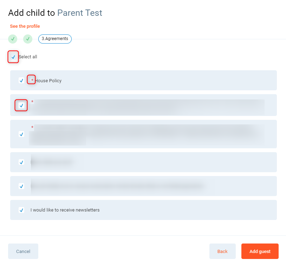Viewport: 286px width, 266px height.
Task: Click the first completed step checkmark circle
Action: click(13, 39)
